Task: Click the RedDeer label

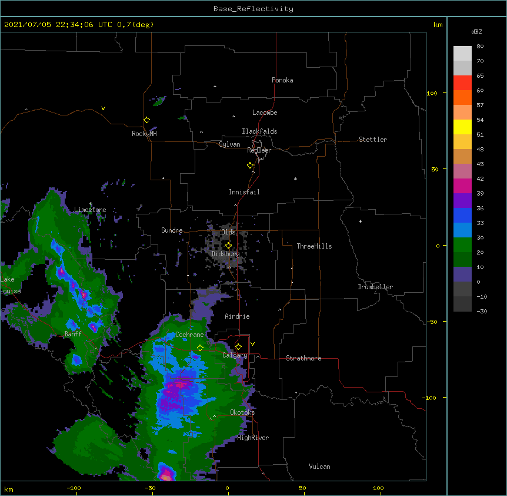Action: (x=259, y=150)
